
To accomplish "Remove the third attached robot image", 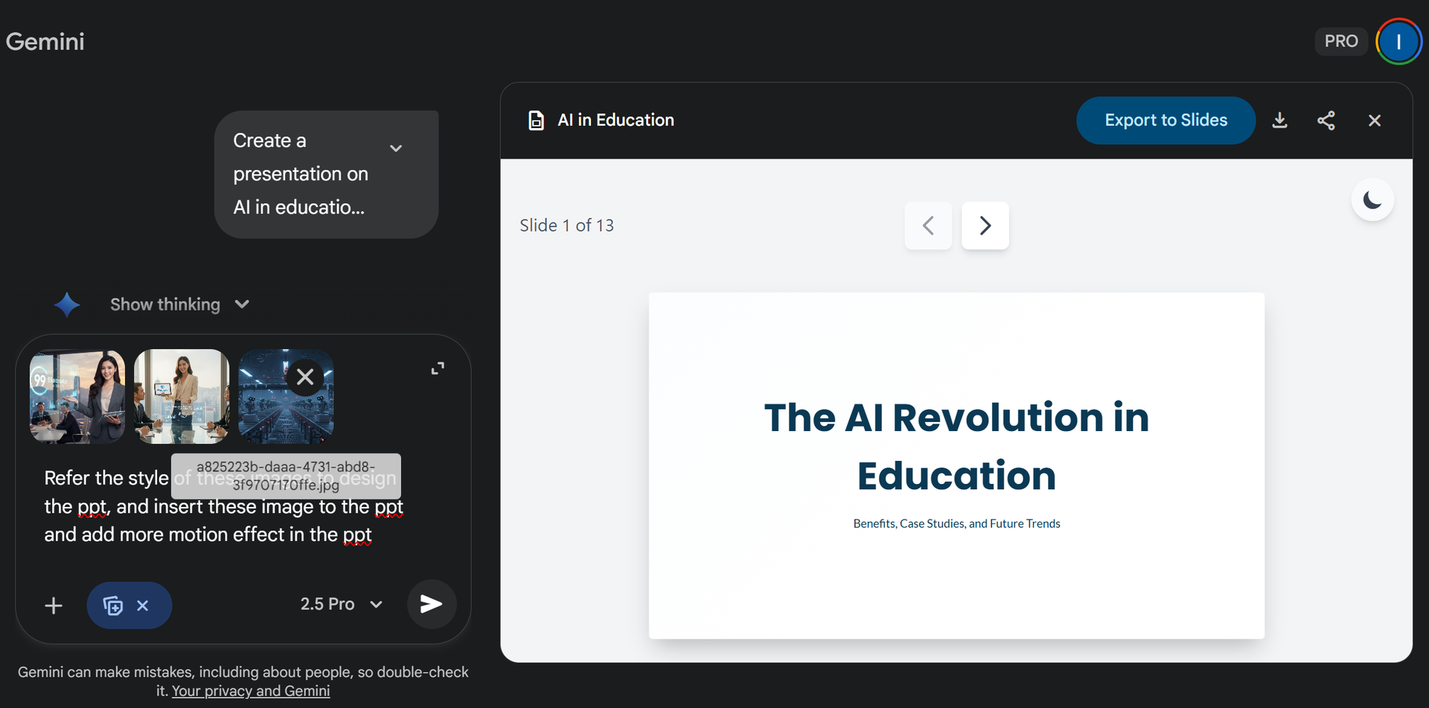I will point(305,377).
